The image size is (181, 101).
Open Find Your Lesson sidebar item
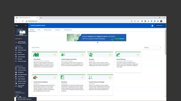click(21, 83)
